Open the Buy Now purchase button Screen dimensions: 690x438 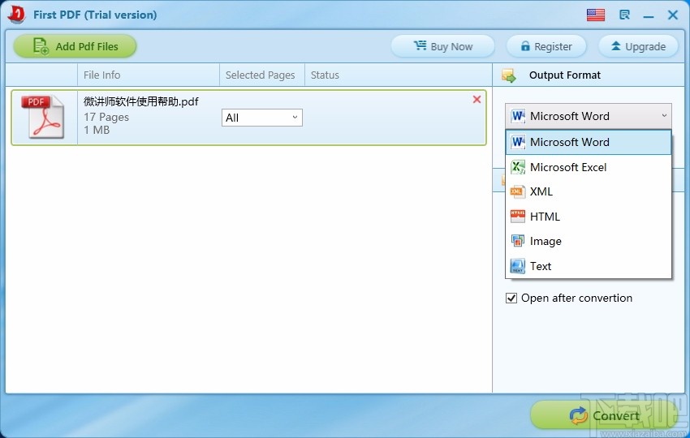pos(442,46)
